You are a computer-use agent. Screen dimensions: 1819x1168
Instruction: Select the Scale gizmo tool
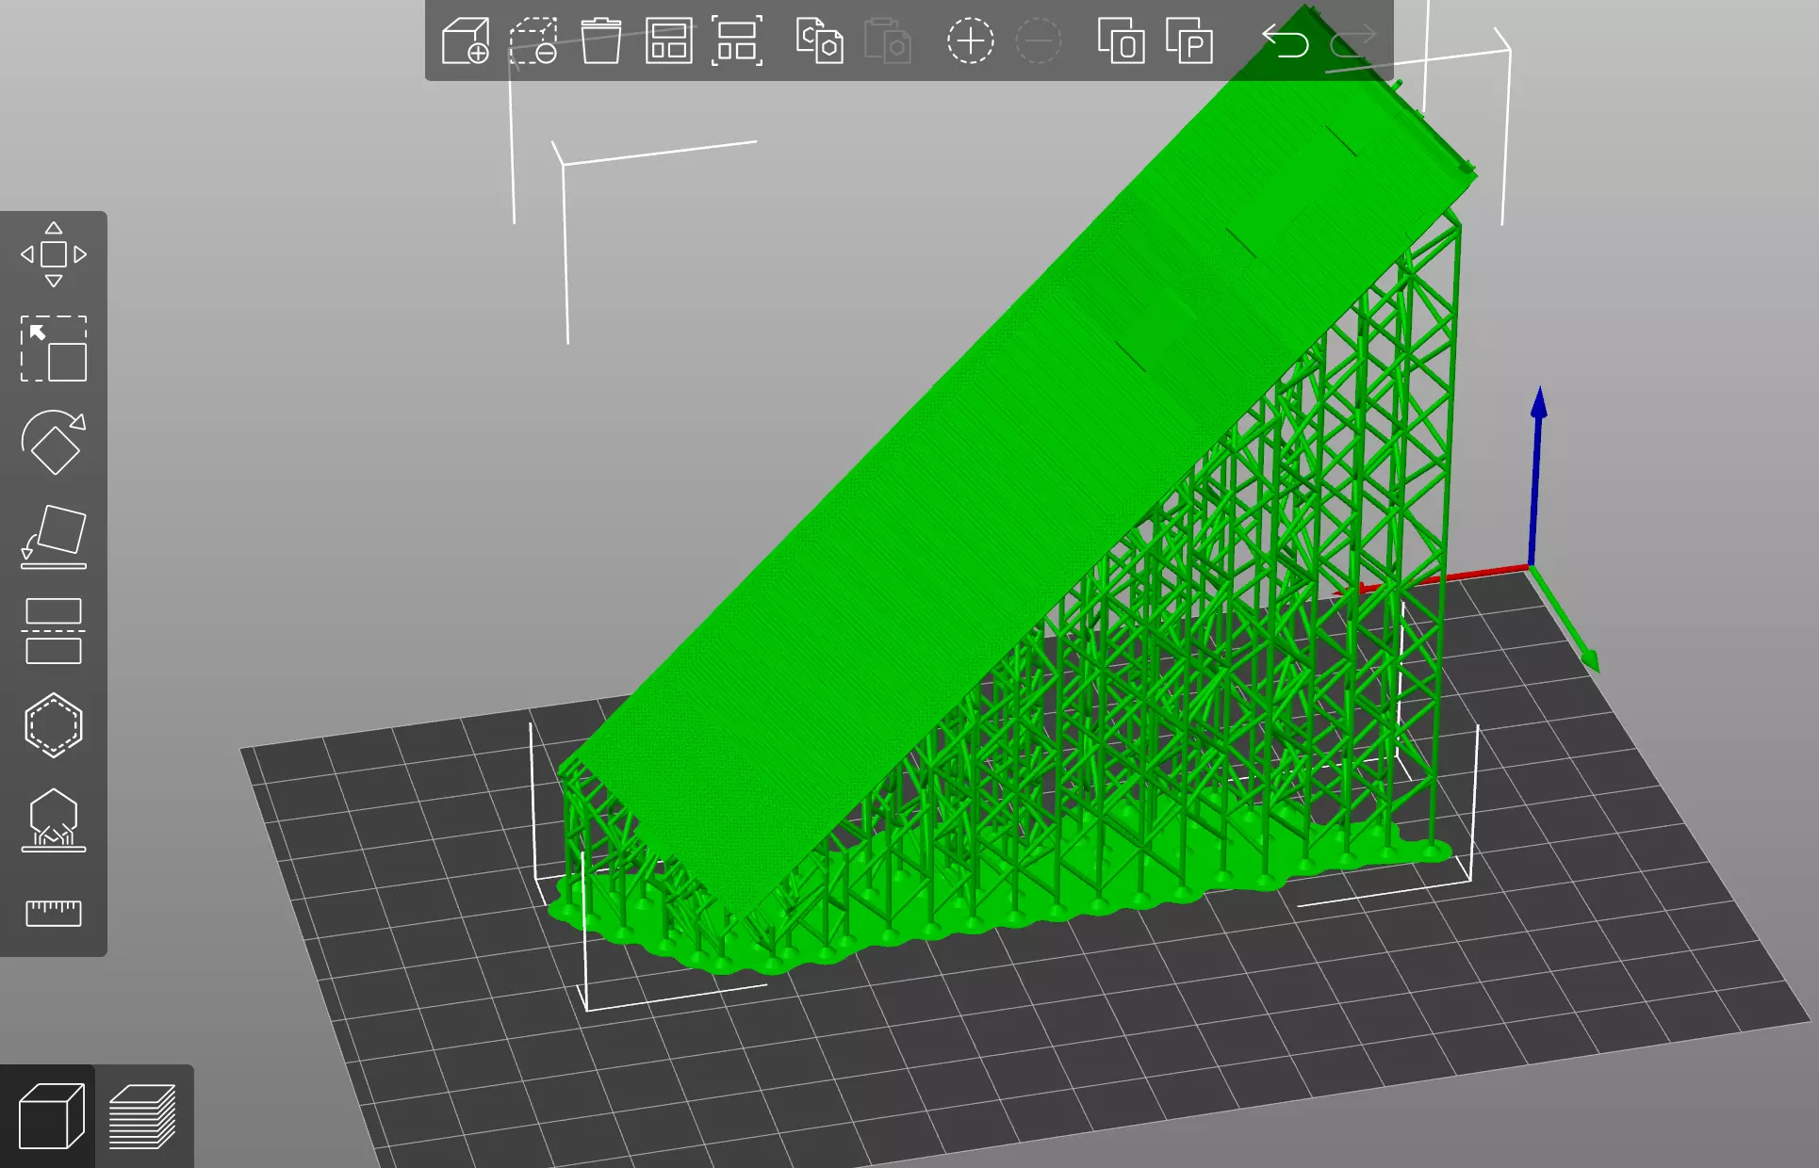click(54, 349)
